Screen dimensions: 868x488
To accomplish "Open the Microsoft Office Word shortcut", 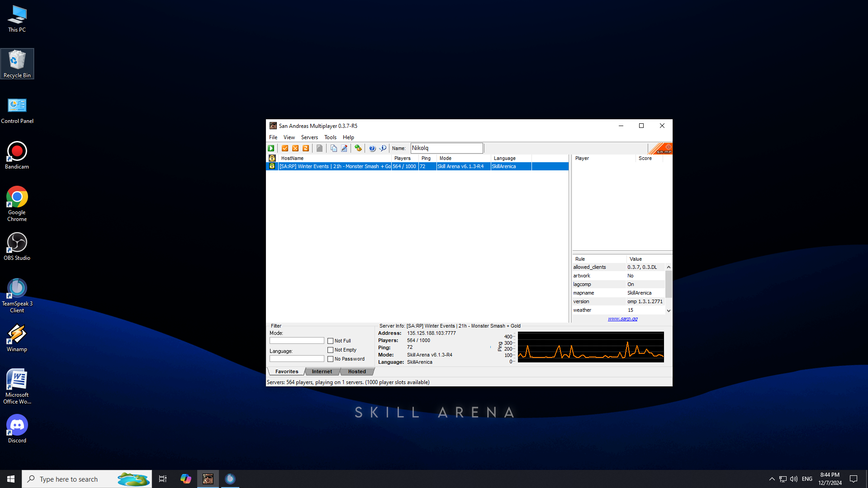I will (17, 387).
